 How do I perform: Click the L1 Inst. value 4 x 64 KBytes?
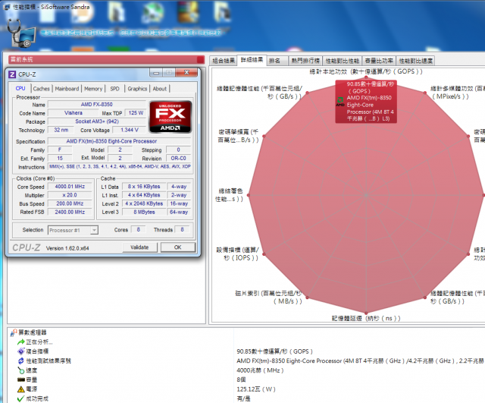tap(144, 195)
